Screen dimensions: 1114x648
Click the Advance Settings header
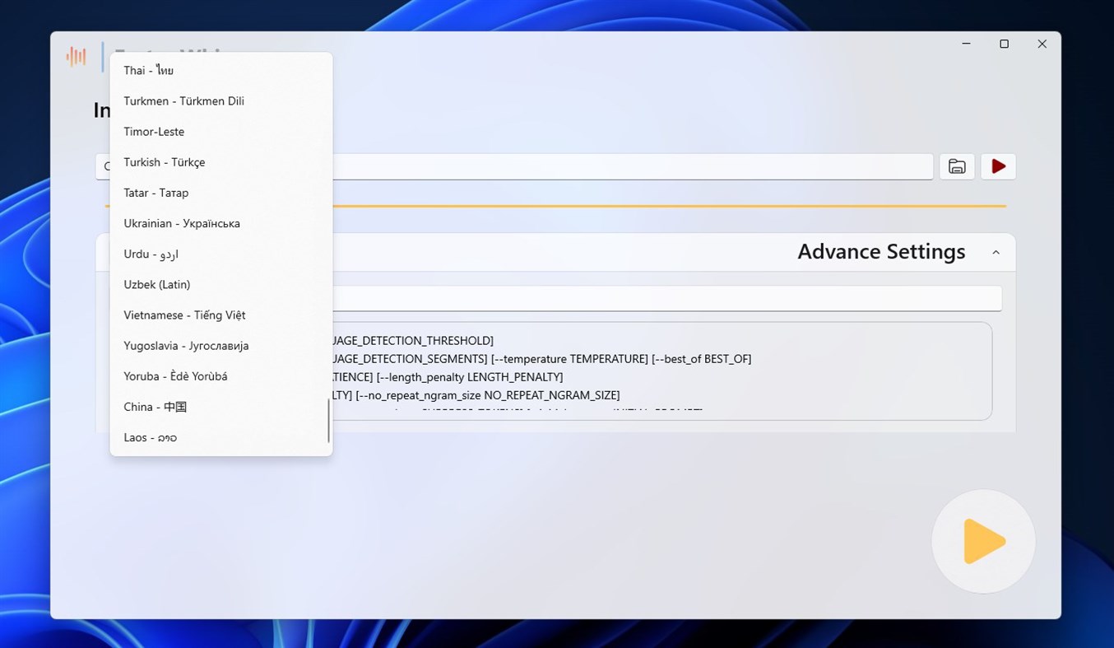point(881,252)
